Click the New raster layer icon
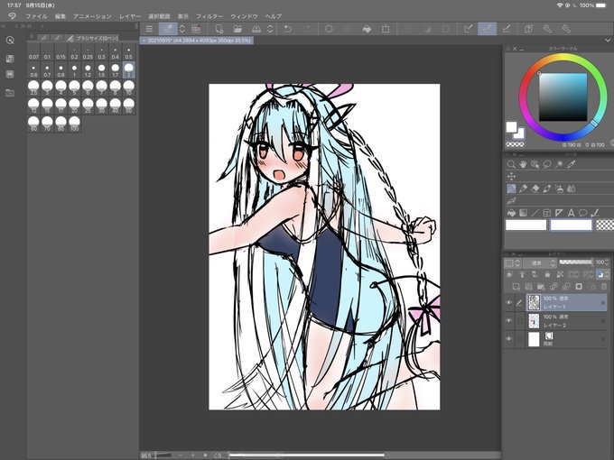The height and width of the screenshot is (460, 614). point(516,287)
